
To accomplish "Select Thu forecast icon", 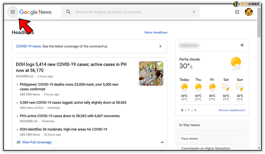I will [x=198, y=88].
